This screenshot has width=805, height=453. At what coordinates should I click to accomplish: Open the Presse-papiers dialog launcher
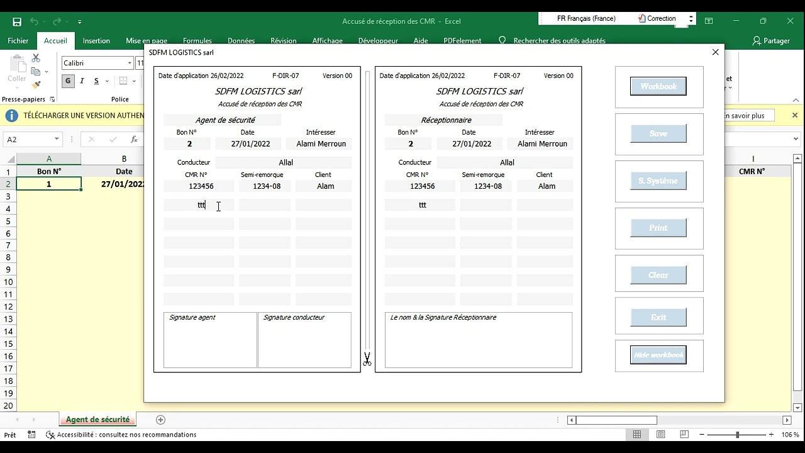[52, 99]
